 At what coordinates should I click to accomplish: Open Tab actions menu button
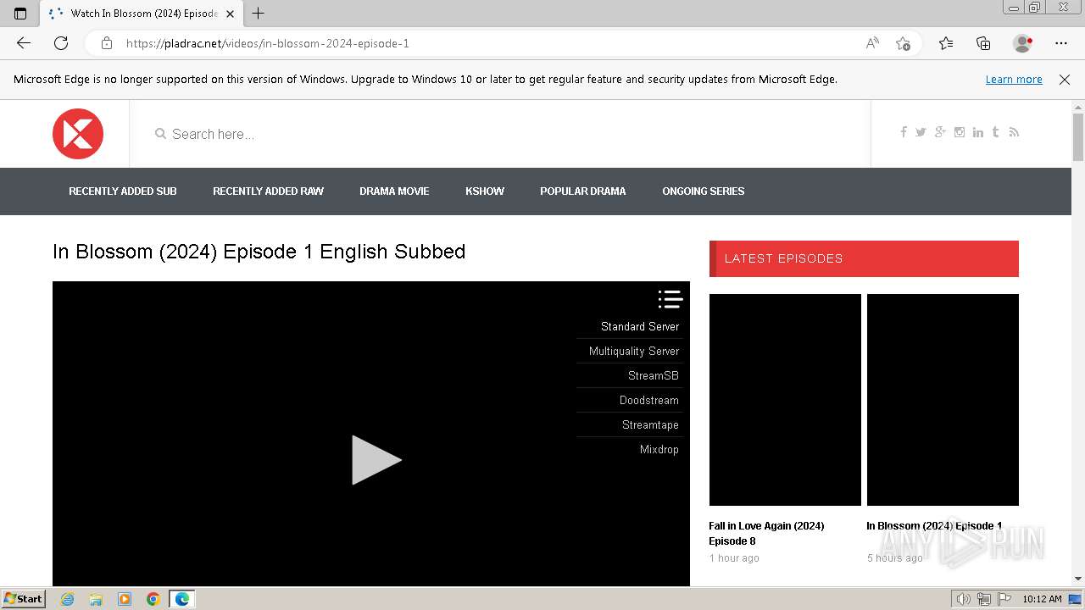click(20, 13)
